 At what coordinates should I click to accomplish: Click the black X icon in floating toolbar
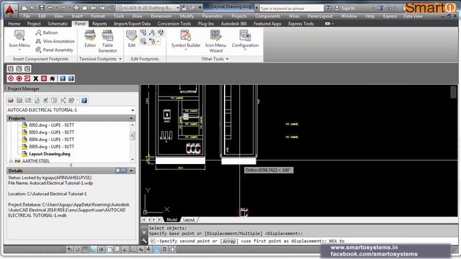pyautogui.click(x=35, y=78)
